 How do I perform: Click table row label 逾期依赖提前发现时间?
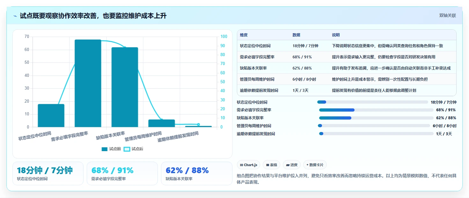[x=259, y=91]
